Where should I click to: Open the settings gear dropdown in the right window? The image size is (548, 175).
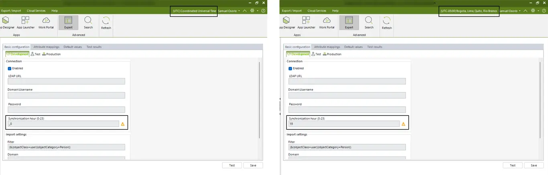click(534, 11)
